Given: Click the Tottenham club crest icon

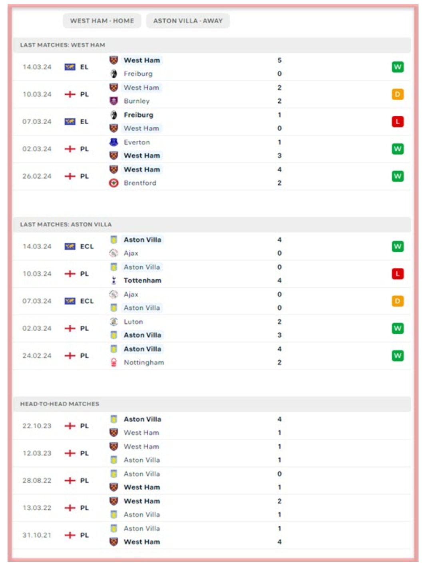Looking at the screenshot, I should pos(114,281).
